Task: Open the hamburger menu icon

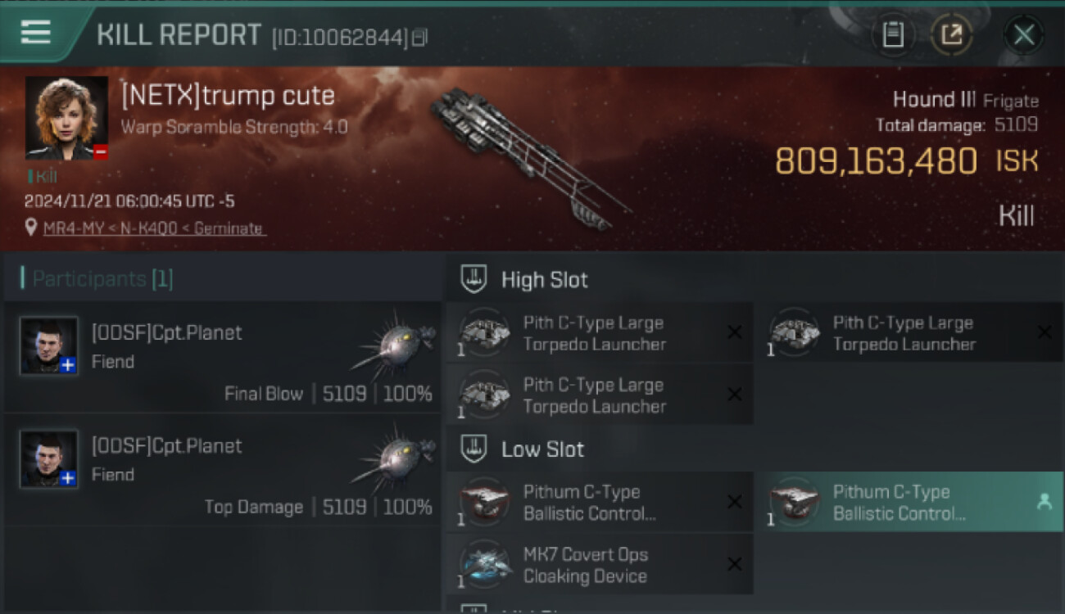Action: tap(35, 32)
